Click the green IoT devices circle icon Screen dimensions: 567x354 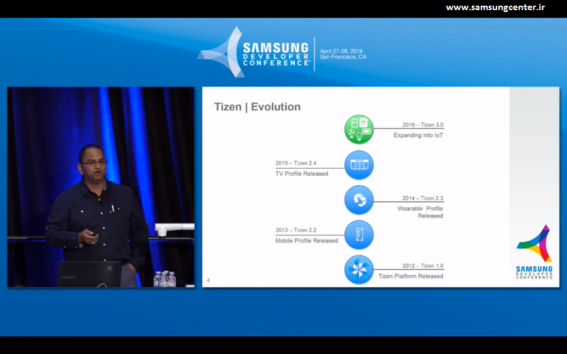[x=358, y=129]
